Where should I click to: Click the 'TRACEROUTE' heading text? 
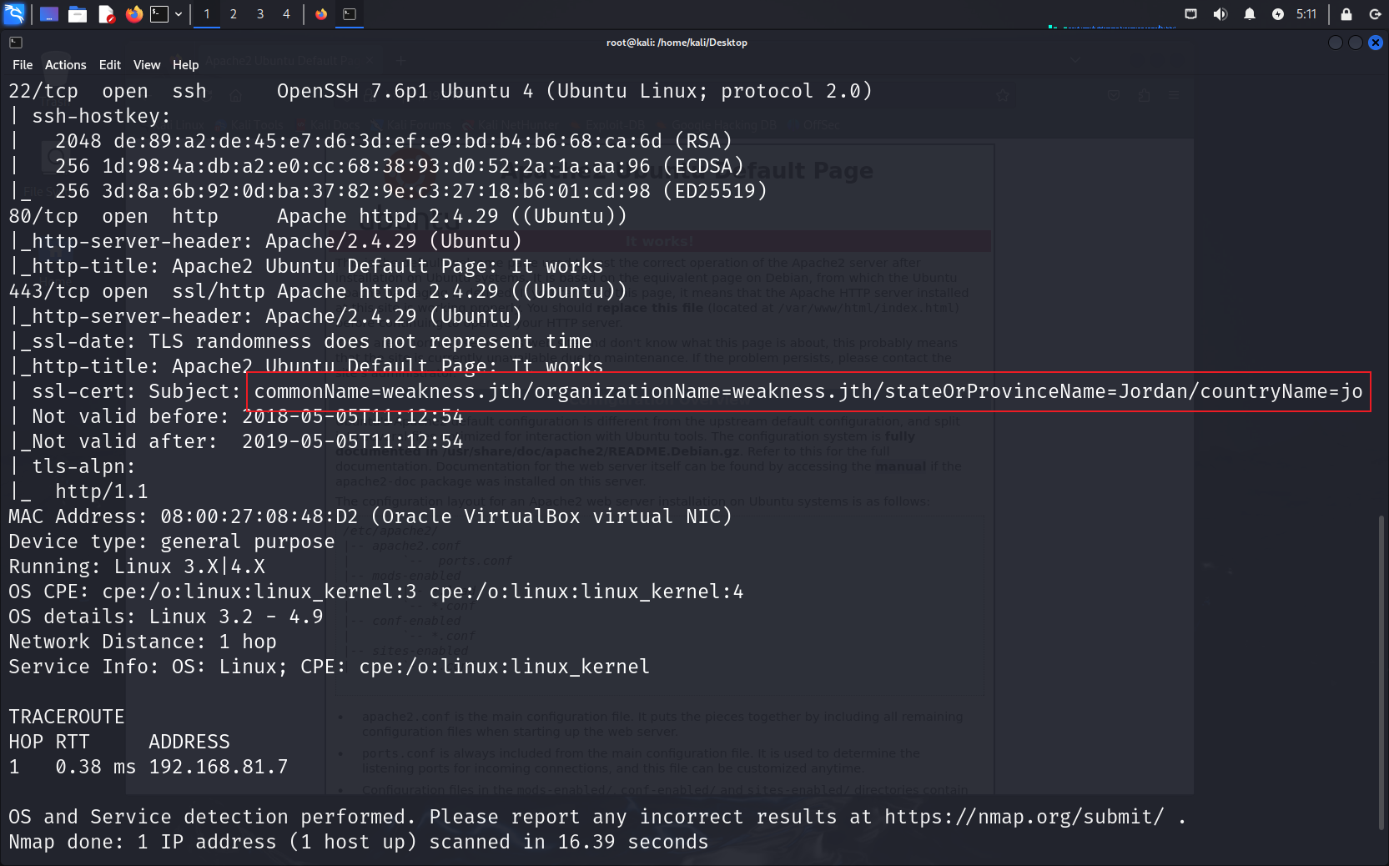point(67,717)
